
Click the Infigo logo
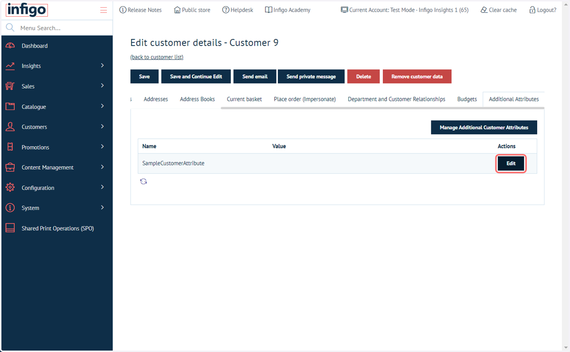click(27, 10)
